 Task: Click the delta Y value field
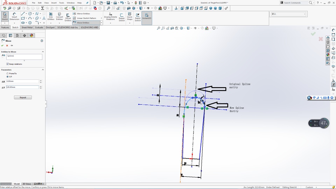(x=22, y=87)
